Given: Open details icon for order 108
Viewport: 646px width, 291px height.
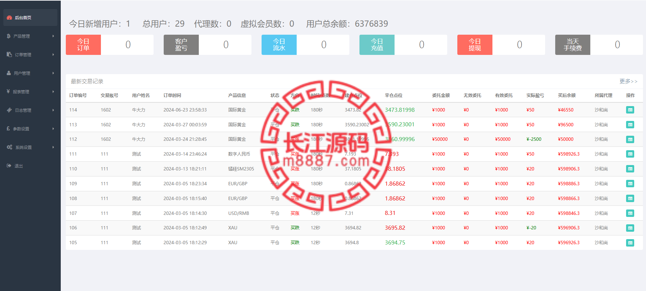Looking at the screenshot, I should click(x=630, y=198).
